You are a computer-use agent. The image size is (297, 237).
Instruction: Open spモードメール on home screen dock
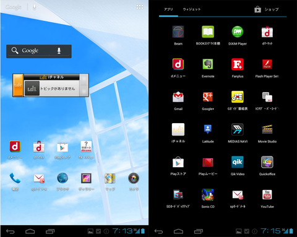[x=39, y=178]
